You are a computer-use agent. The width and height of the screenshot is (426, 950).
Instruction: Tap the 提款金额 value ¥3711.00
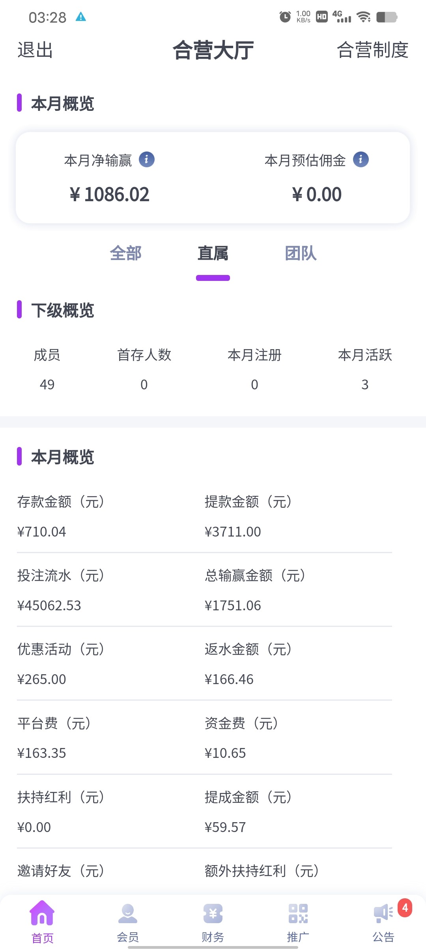233,532
